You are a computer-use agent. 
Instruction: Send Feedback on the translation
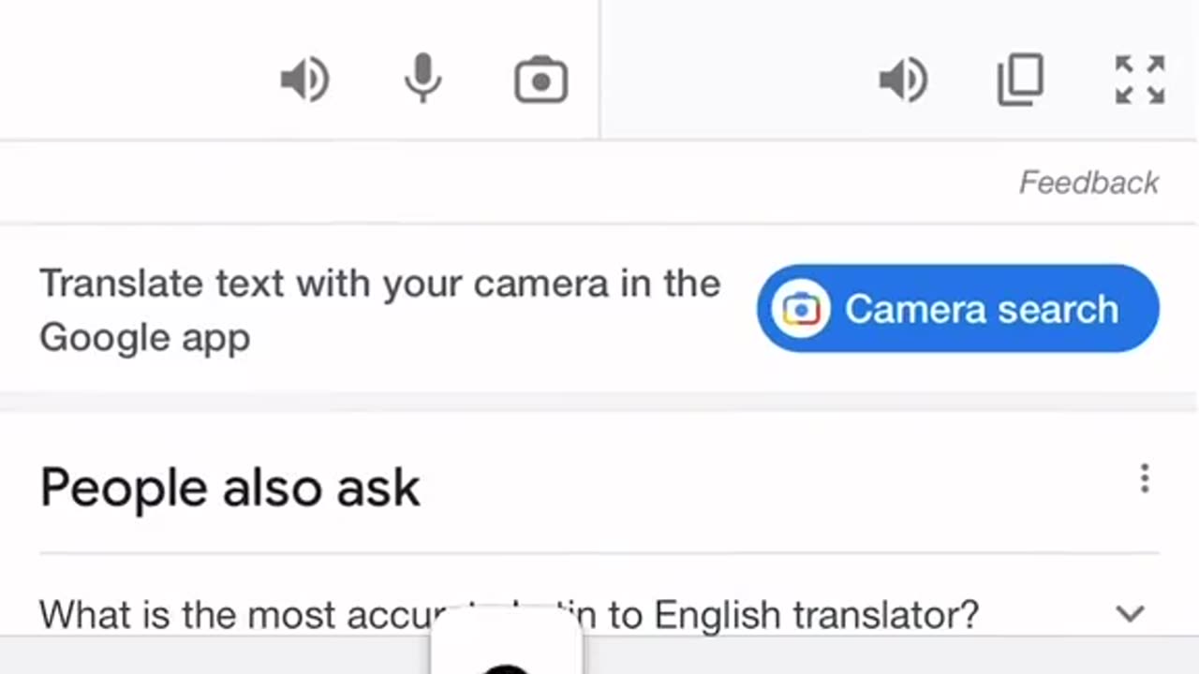tap(1088, 183)
